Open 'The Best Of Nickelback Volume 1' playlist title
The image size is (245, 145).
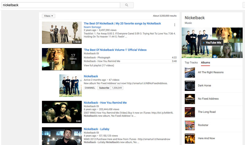[x=115, y=50]
